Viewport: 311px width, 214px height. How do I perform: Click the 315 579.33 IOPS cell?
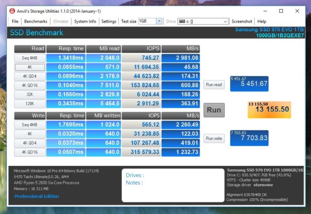141,152
